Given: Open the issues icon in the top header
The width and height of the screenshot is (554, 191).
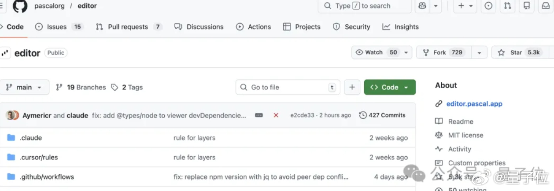Looking at the screenshot, I should point(488,6).
